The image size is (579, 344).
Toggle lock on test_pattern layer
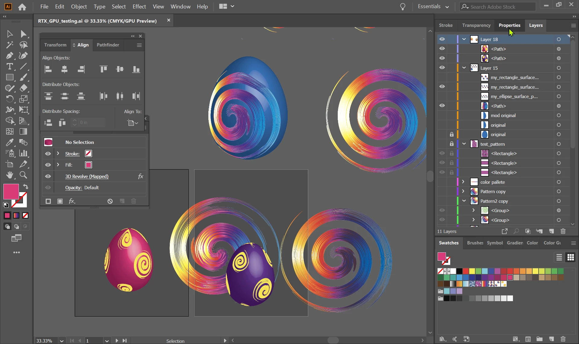(451, 144)
